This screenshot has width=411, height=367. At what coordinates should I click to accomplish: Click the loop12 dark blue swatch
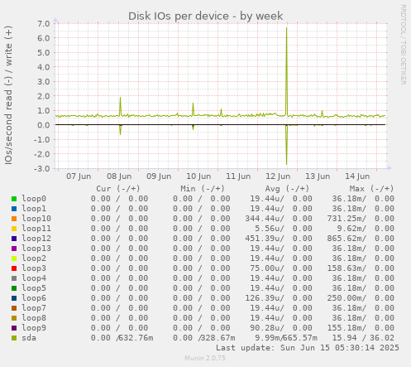(14, 239)
